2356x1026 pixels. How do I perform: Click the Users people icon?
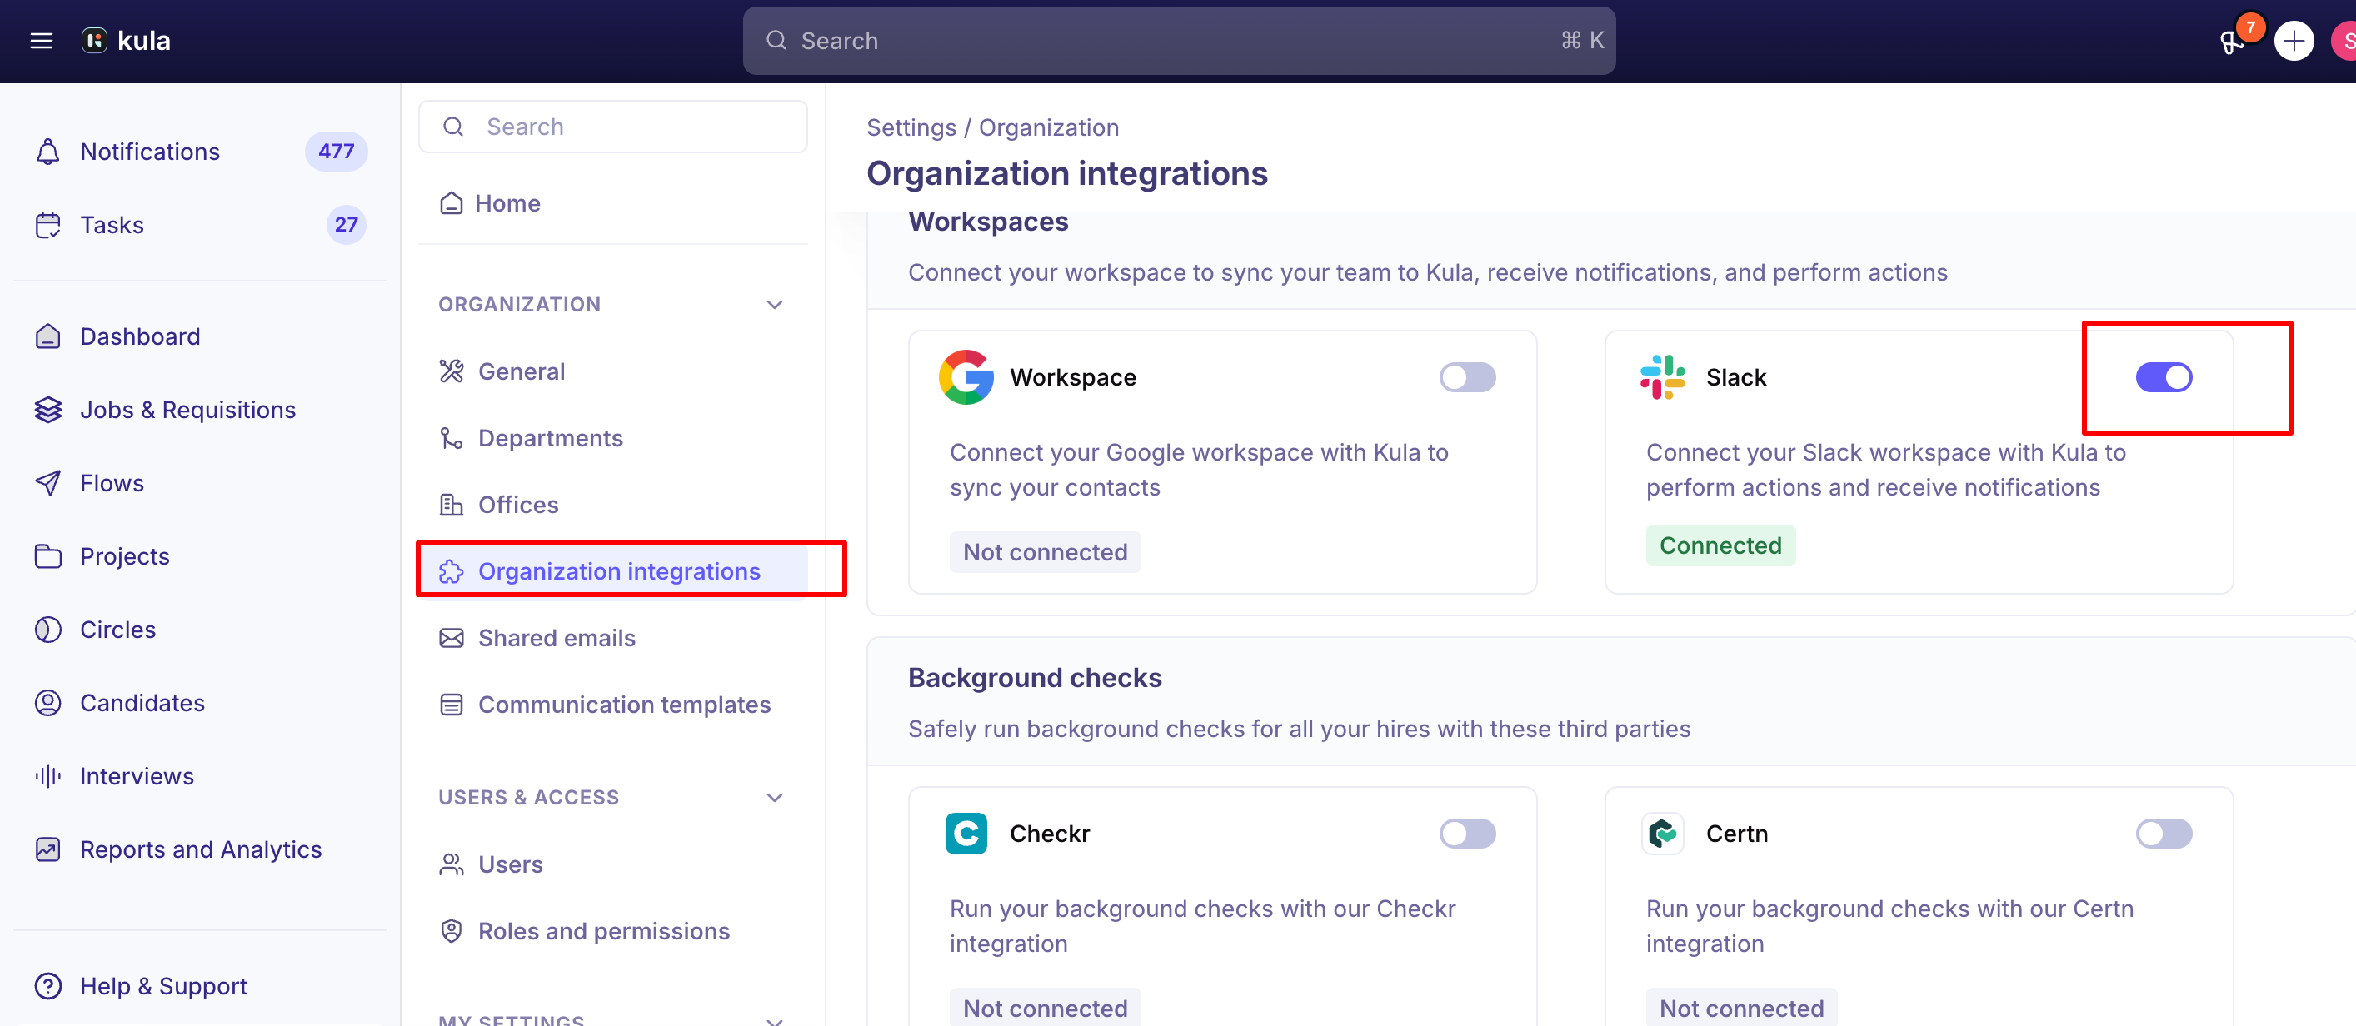pos(451,864)
